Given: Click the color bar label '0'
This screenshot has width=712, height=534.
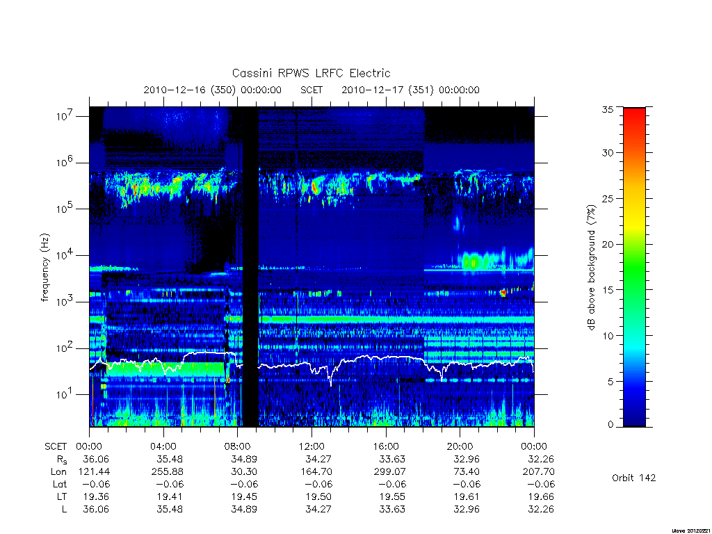Looking at the screenshot, I should pyautogui.click(x=610, y=425).
